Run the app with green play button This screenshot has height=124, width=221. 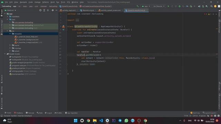click(169, 6)
